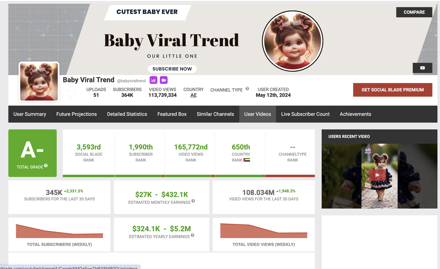The height and width of the screenshot is (269, 440).
Task: View the Similar Channels tab
Action: click(x=216, y=114)
